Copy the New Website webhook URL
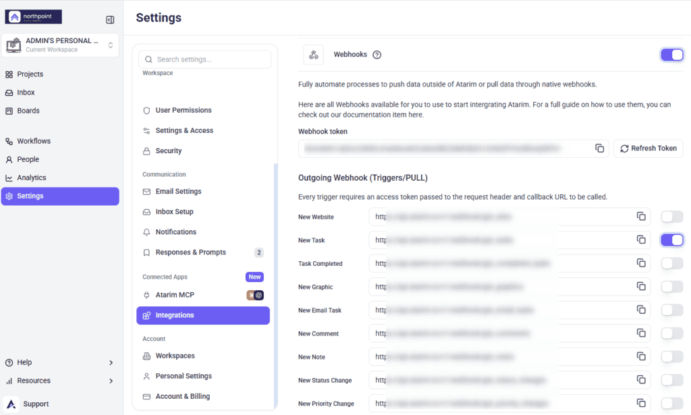Screen dimensions: 691x415 click(x=641, y=217)
